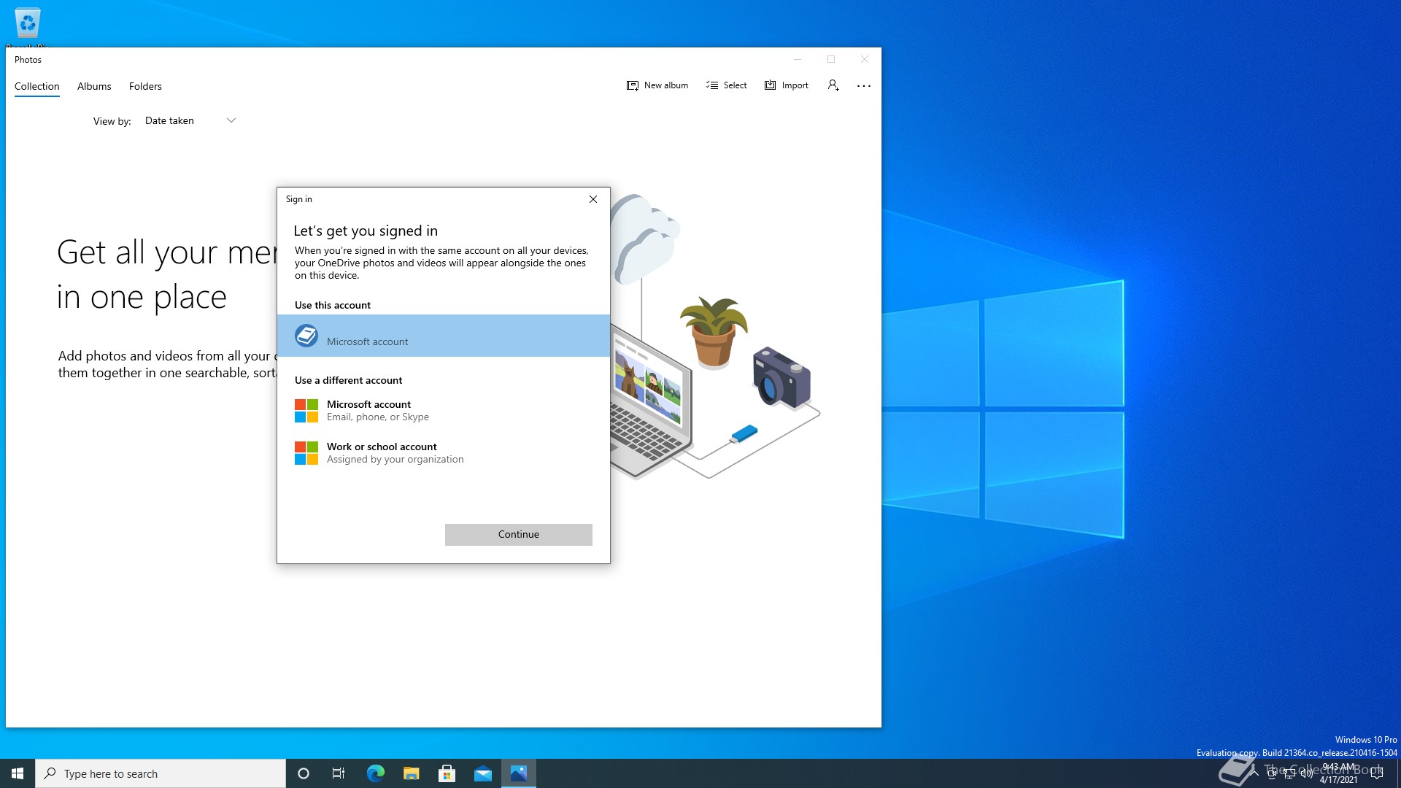Open the Mail app from the taskbar
The height and width of the screenshot is (788, 1401).
(x=482, y=773)
